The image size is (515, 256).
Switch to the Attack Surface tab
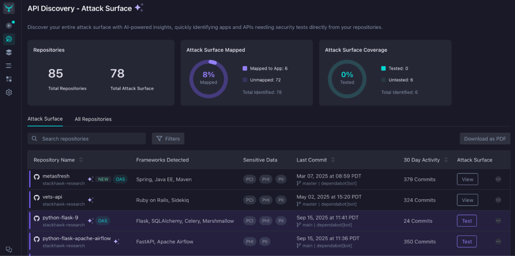coord(45,119)
